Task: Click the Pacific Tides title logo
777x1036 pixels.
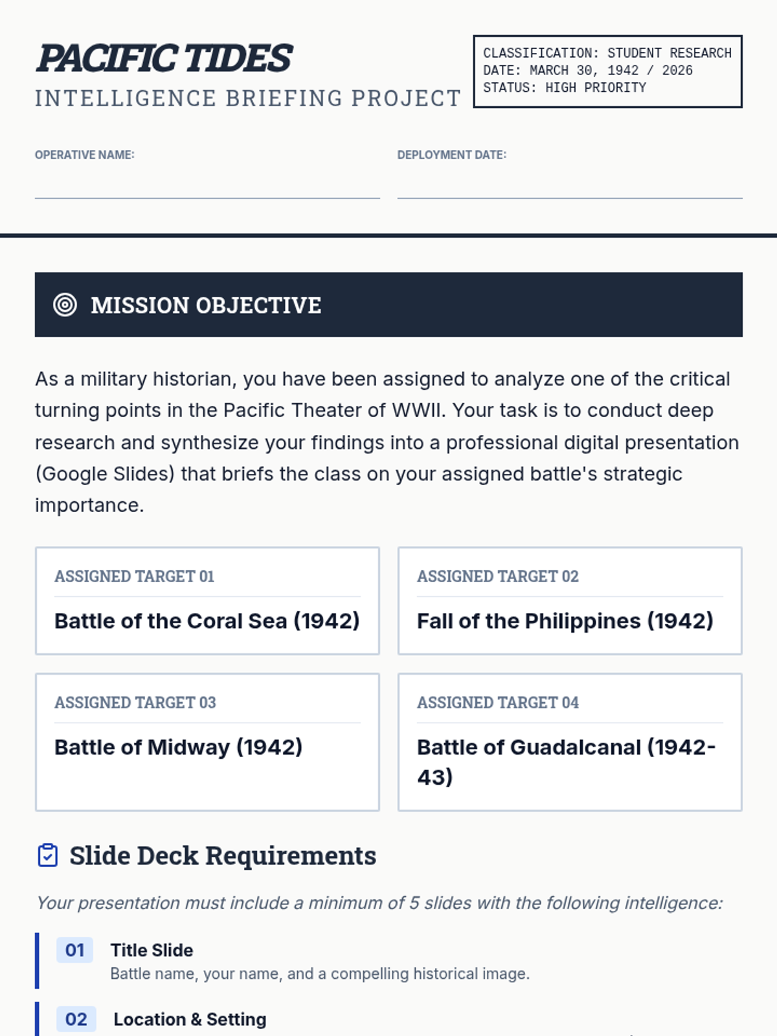Action: pyautogui.click(x=164, y=58)
